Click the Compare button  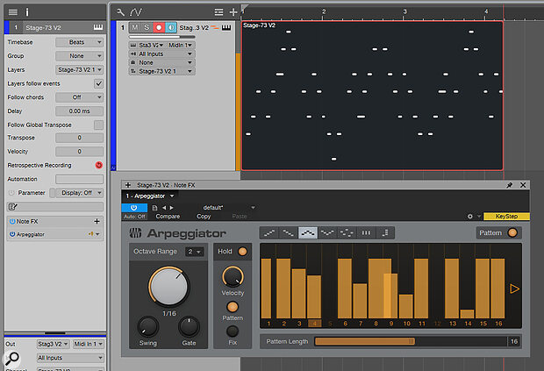[x=168, y=217]
